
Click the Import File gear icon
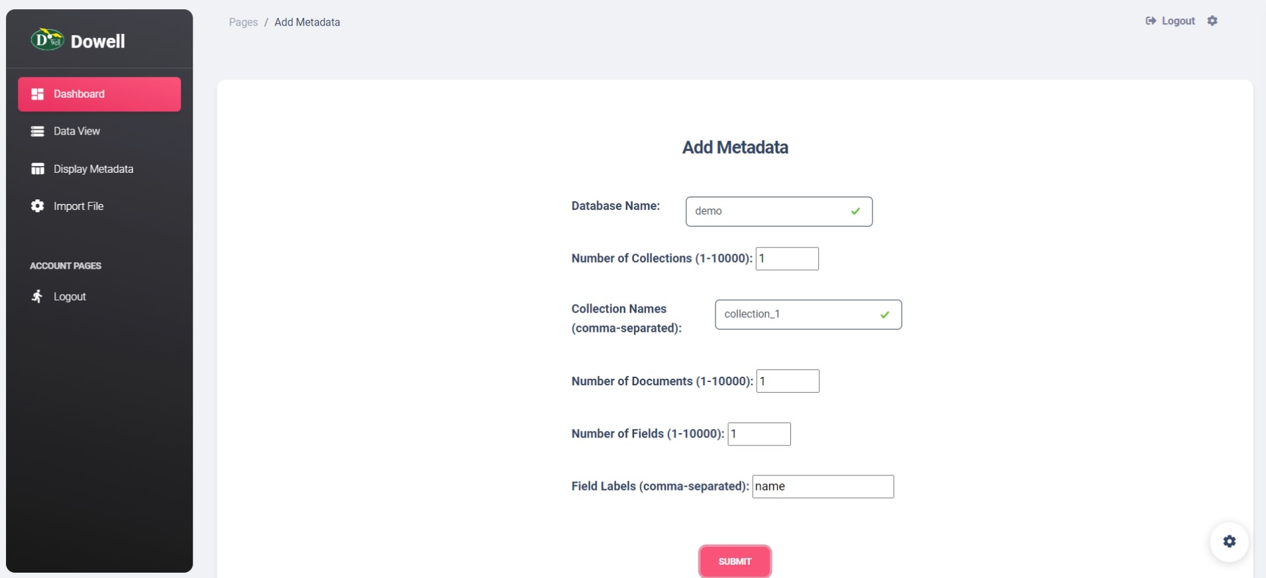click(38, 205)
